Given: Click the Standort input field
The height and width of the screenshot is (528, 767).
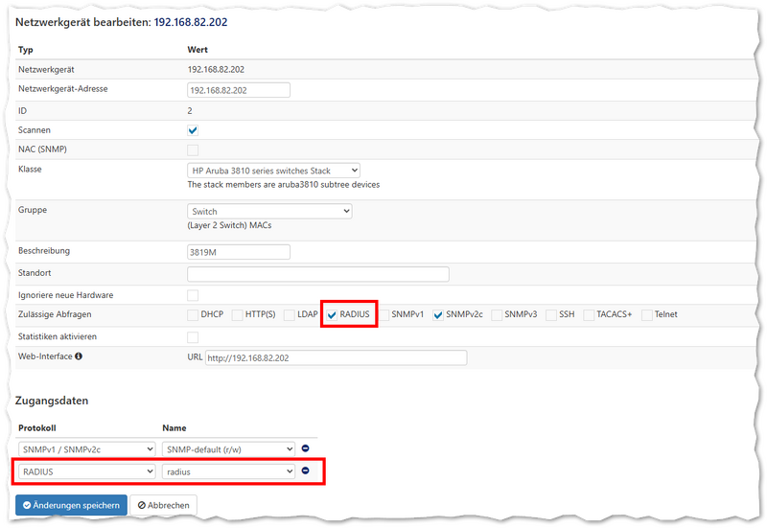Looking at the screenshot, I should tap(318, 274).
